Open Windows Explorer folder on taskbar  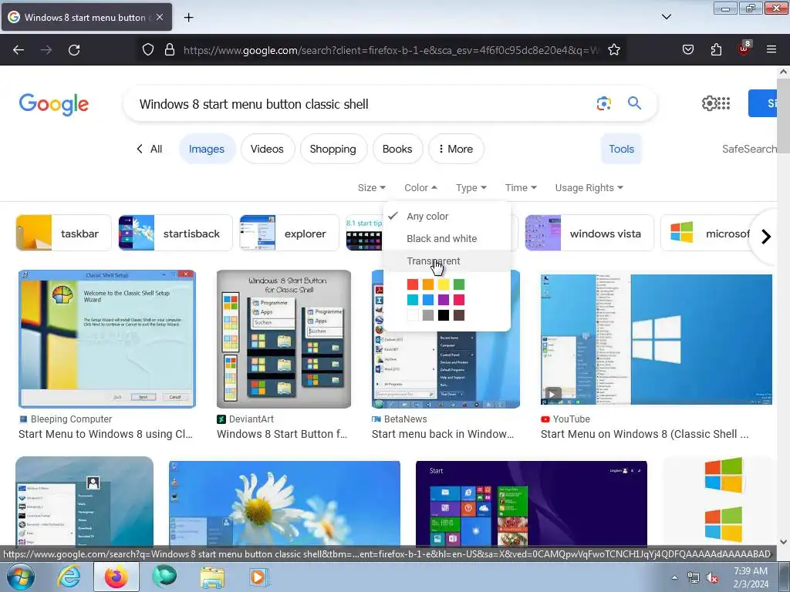tap(212, 577)
